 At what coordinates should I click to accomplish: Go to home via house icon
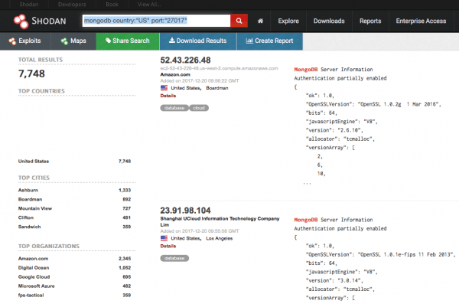pyautogui.click(x=260, y=21)
